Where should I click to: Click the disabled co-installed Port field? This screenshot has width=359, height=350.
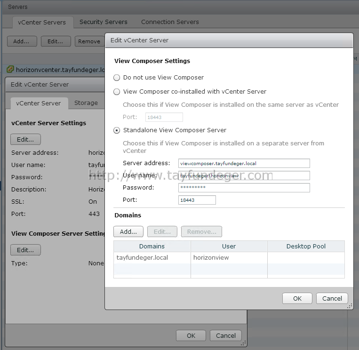(x=164, y=117)
